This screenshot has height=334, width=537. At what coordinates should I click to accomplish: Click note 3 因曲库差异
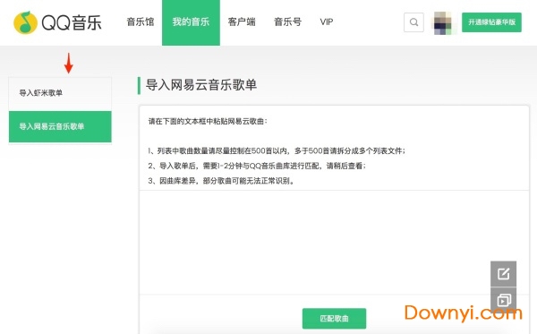[x=221, y=181]
